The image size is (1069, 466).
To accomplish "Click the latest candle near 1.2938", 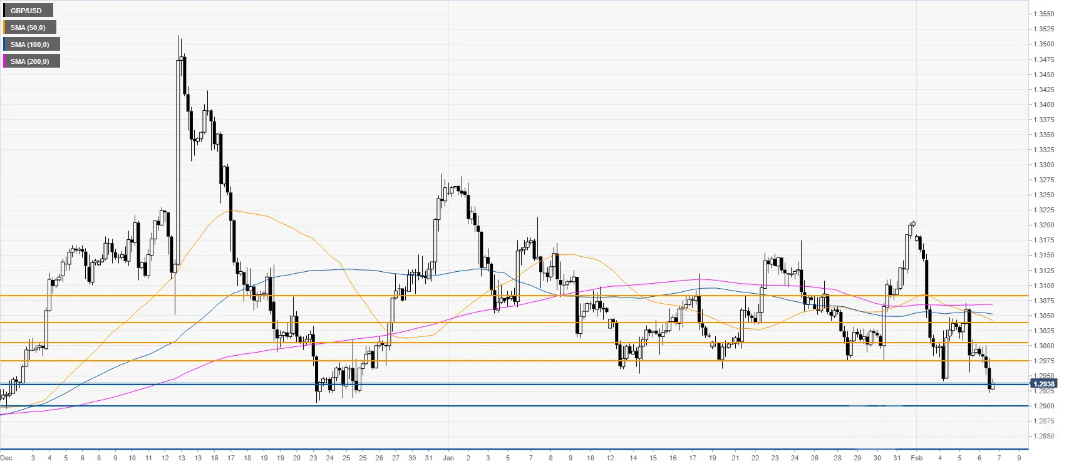I will pos(993,384).
